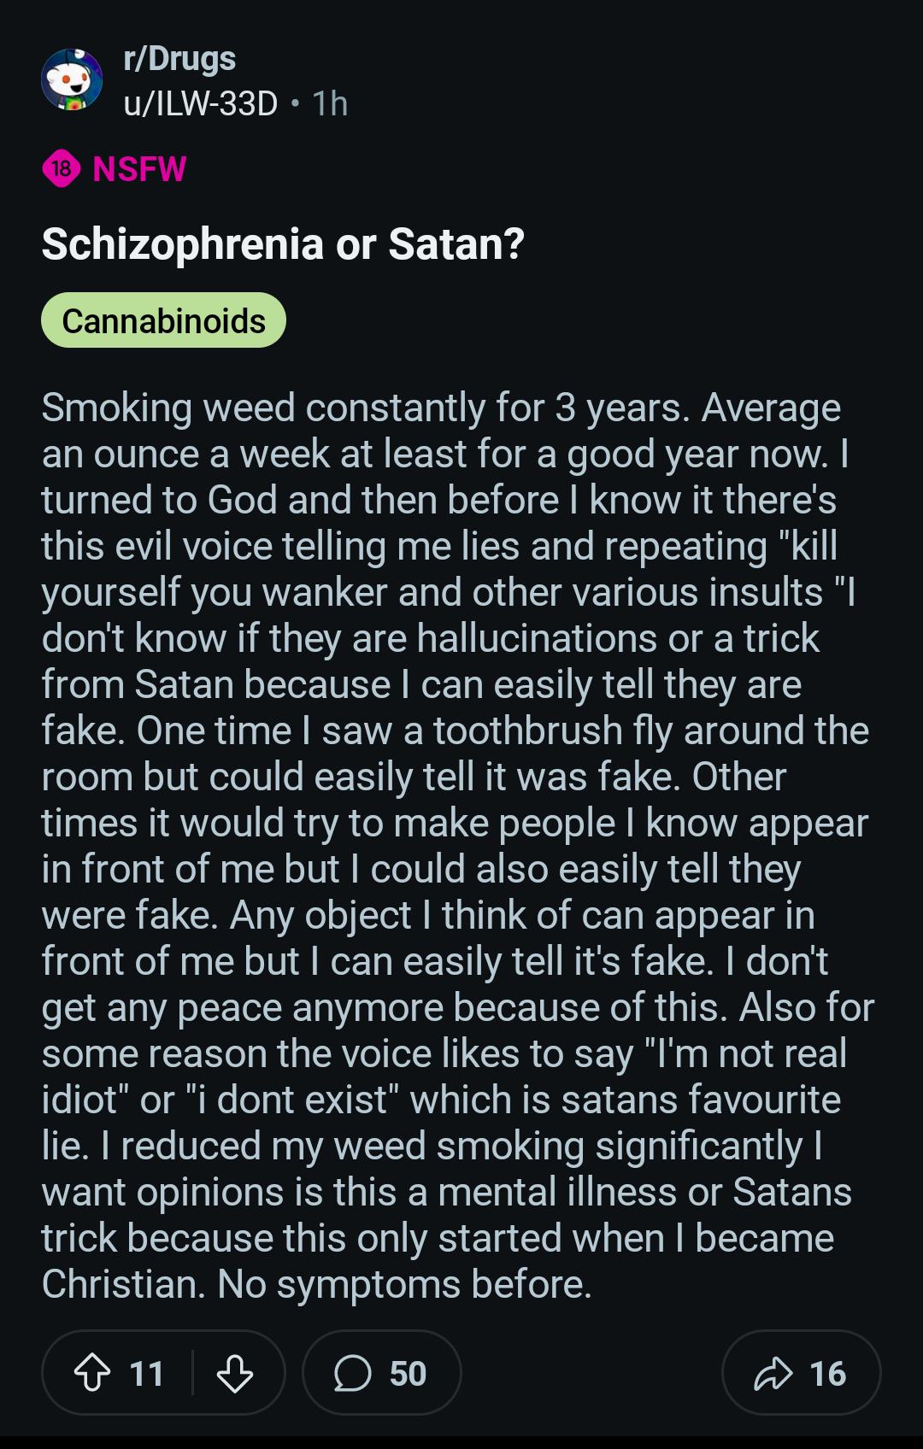
Task: Visit user u/ILW-33D's profile
Action: pos(201,104)
